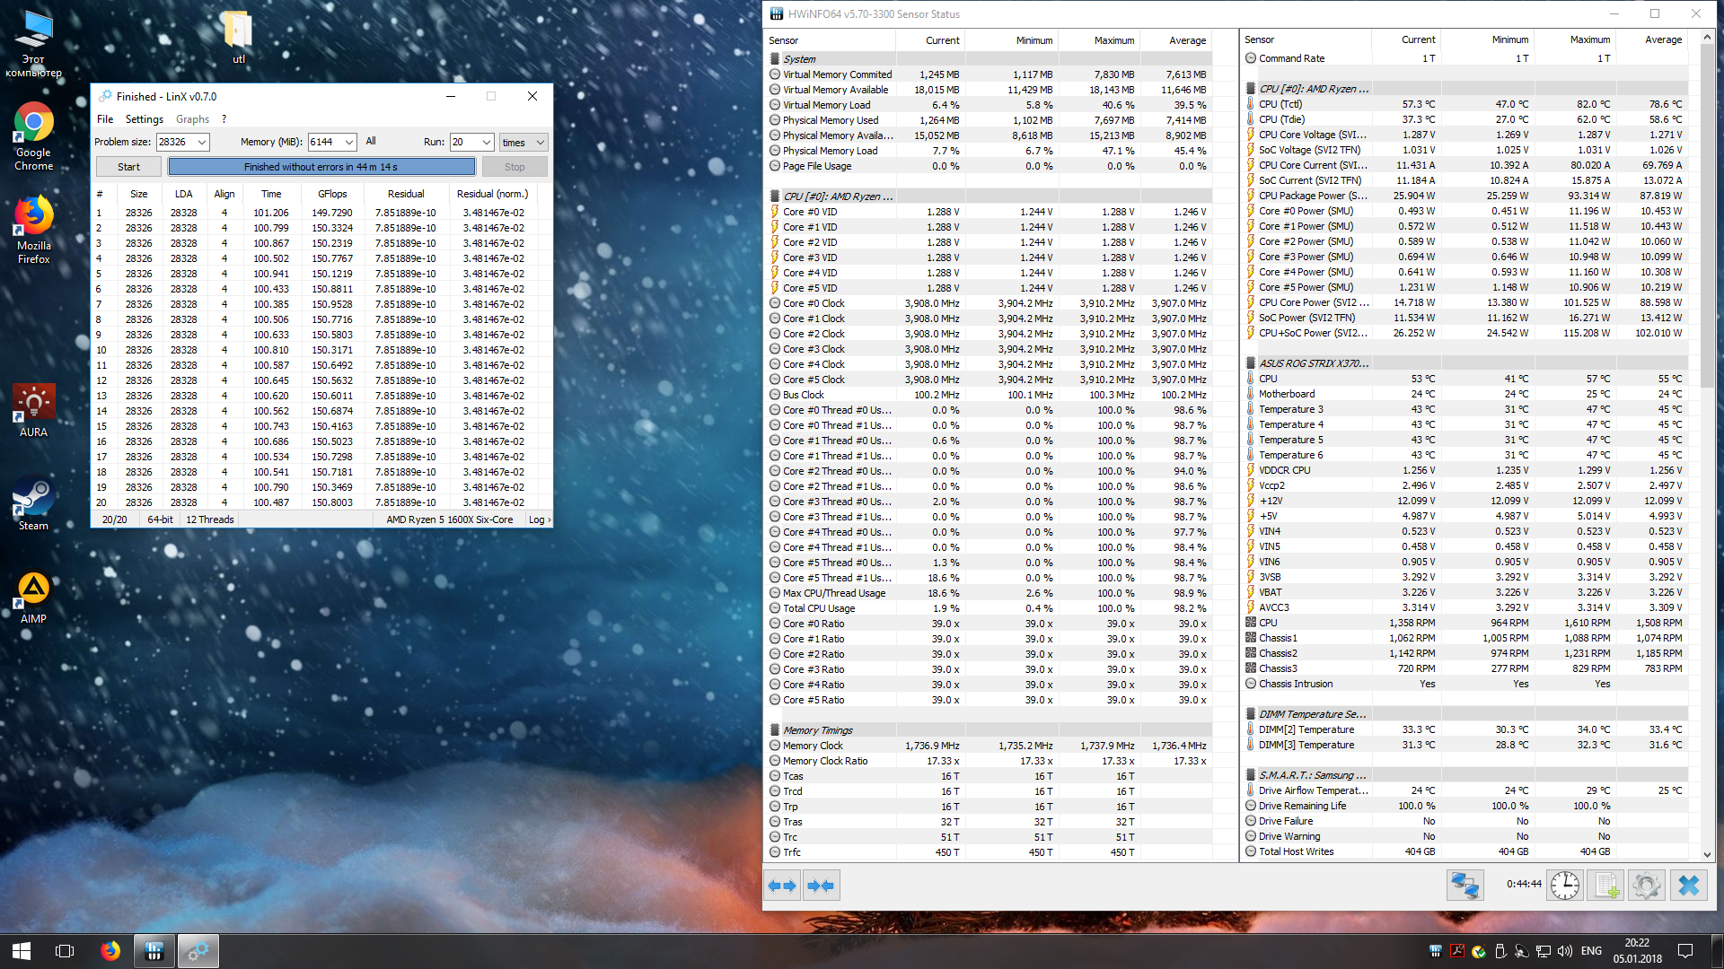Click the Log button in LinX status bar
The image size is (1724, 969).
click(x=539, y=519)
